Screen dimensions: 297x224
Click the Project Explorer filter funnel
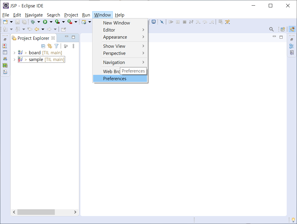coord(57,46)
